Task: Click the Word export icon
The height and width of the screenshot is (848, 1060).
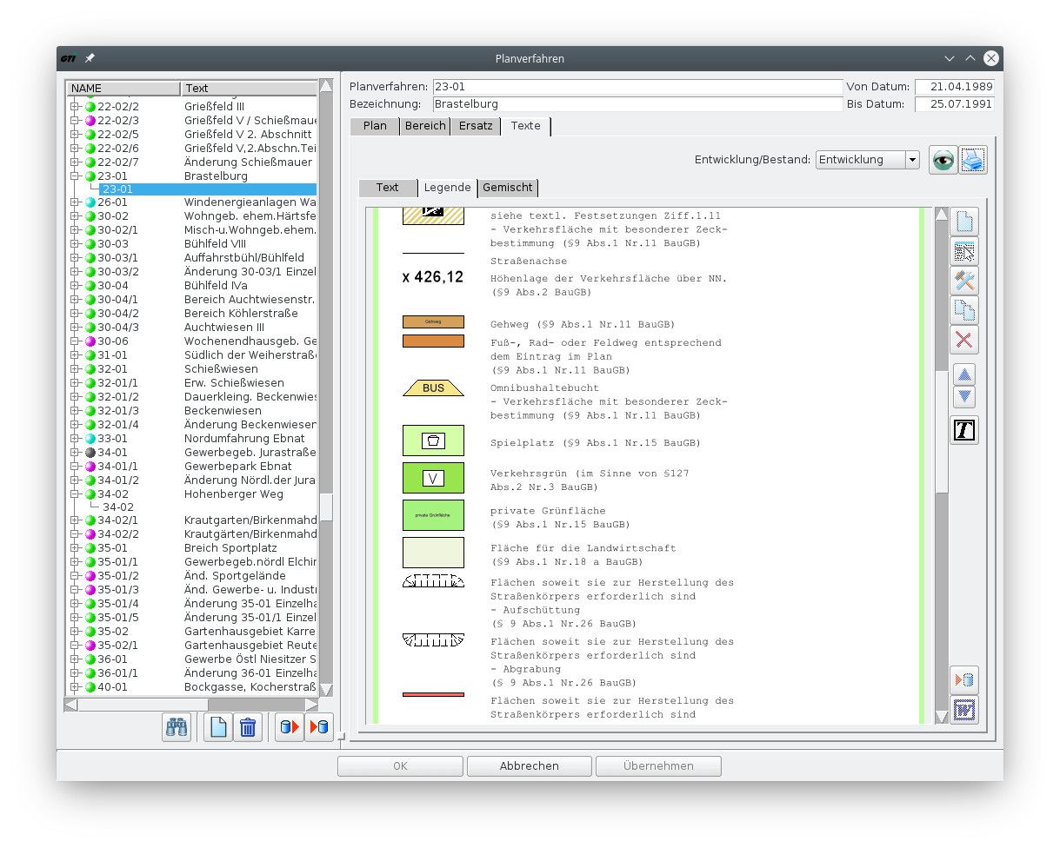Action: pos(963,710)
